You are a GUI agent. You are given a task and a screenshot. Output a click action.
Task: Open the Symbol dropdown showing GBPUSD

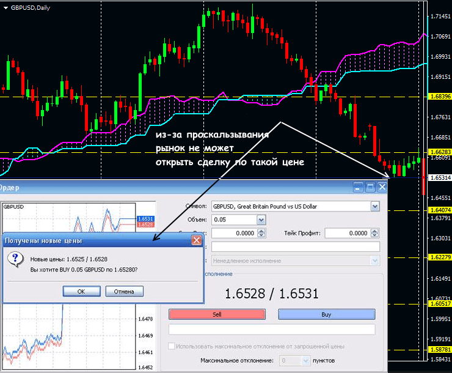[x=374, y=207]
